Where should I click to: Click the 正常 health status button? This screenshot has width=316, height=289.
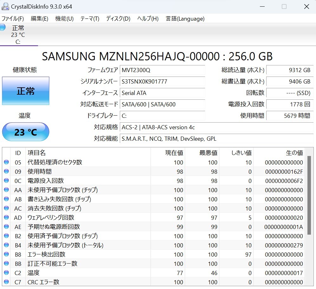click(x=26, y=91)
